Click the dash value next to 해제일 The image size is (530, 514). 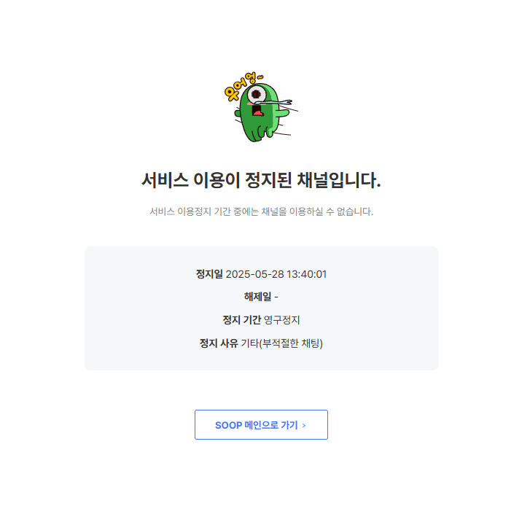[276, 297]
